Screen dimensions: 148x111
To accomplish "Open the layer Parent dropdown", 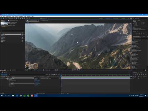I will 53,78.
